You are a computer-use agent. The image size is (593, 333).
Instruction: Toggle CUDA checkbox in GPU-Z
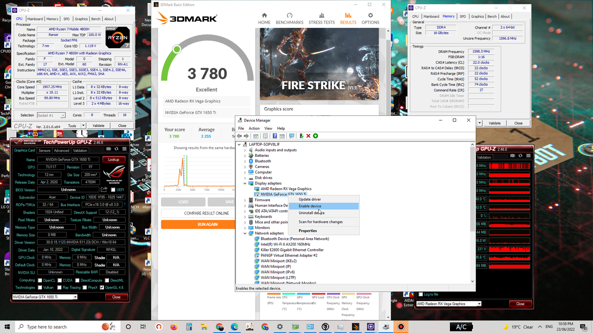pos(60,280)
